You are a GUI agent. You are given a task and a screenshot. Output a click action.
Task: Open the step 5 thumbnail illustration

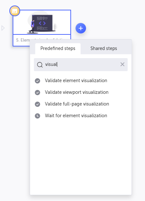pos(42,22)
